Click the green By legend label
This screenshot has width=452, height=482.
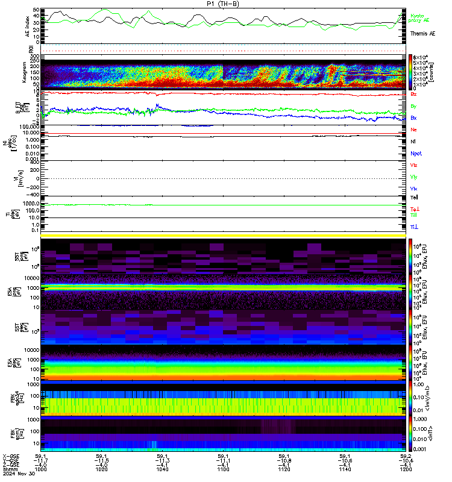413,106
